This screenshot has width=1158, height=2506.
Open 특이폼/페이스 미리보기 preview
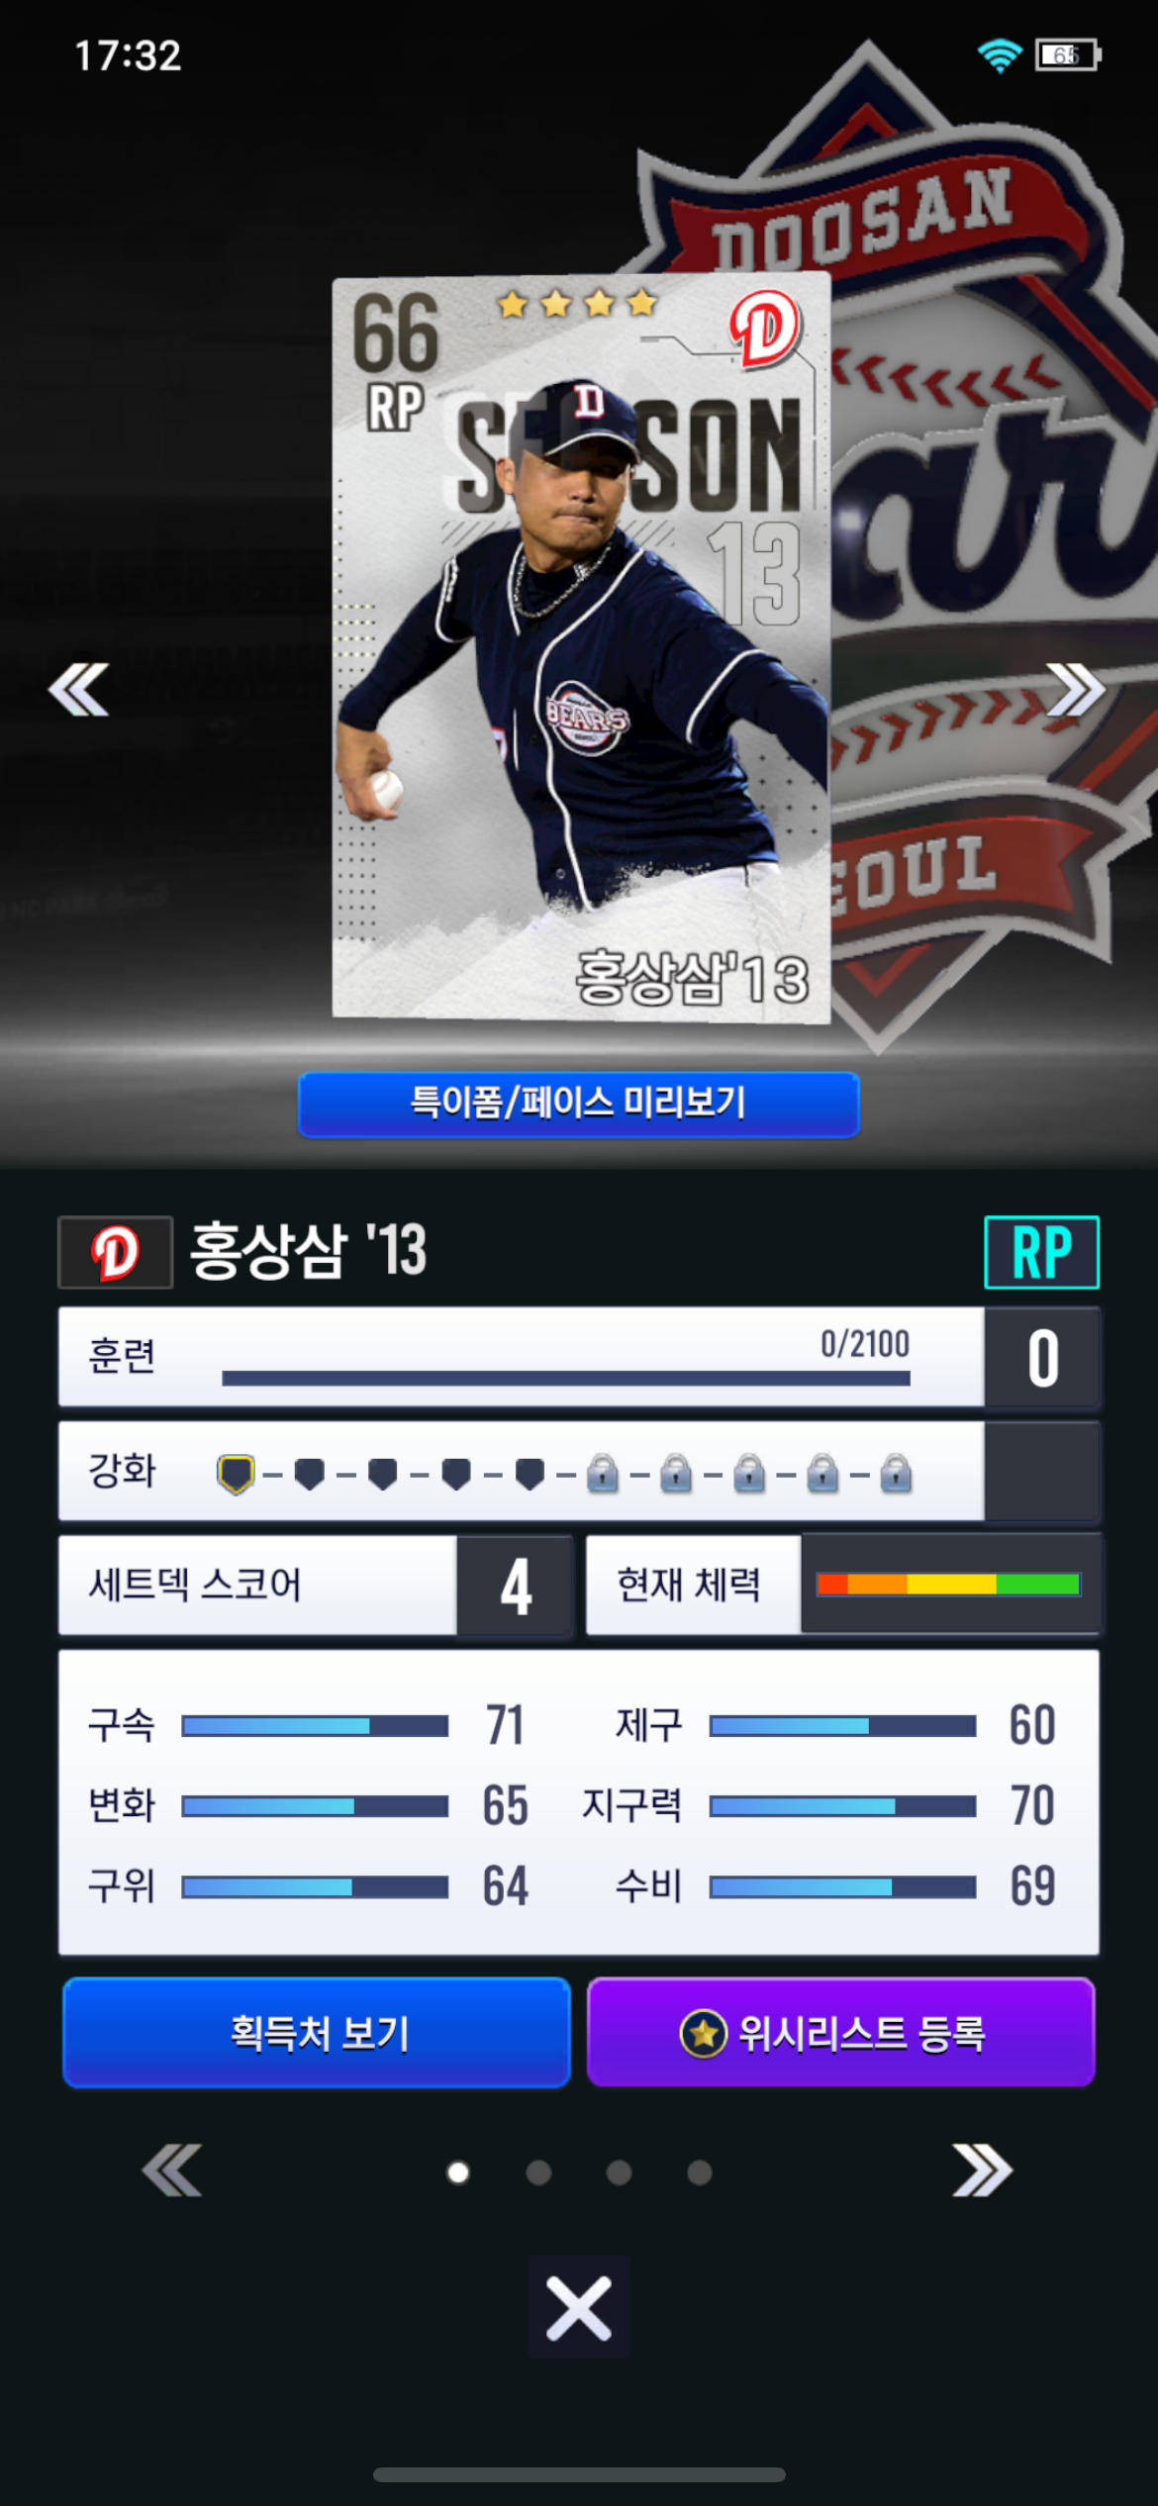579,1104
